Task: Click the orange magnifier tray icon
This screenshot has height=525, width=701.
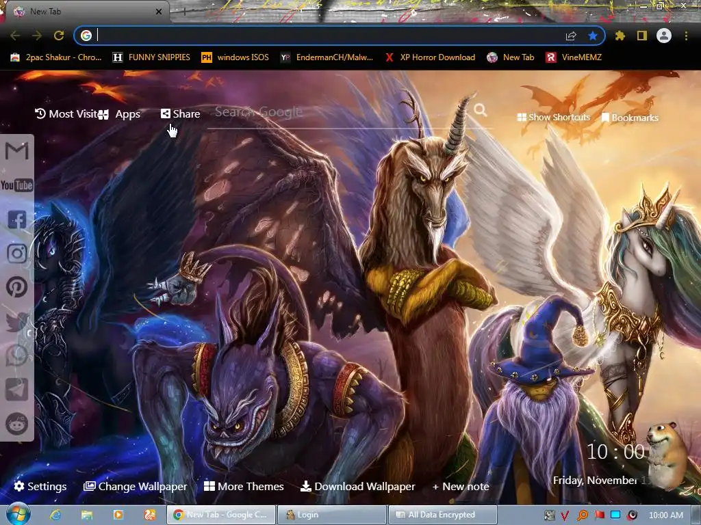Action: 583,515
